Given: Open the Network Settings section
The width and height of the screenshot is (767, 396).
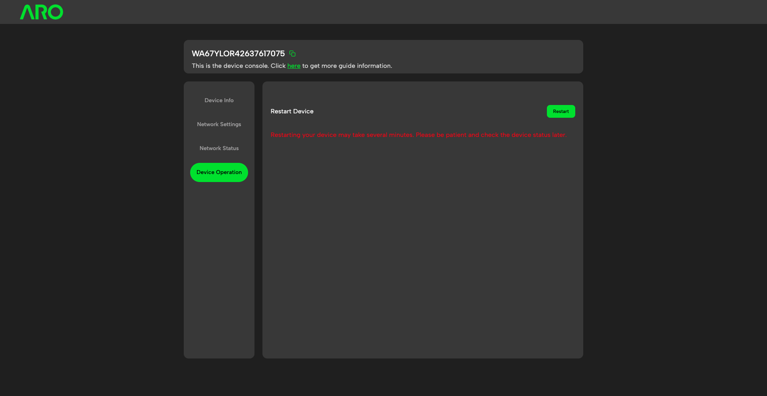Looking at the screenshot, I should (219, 124).
